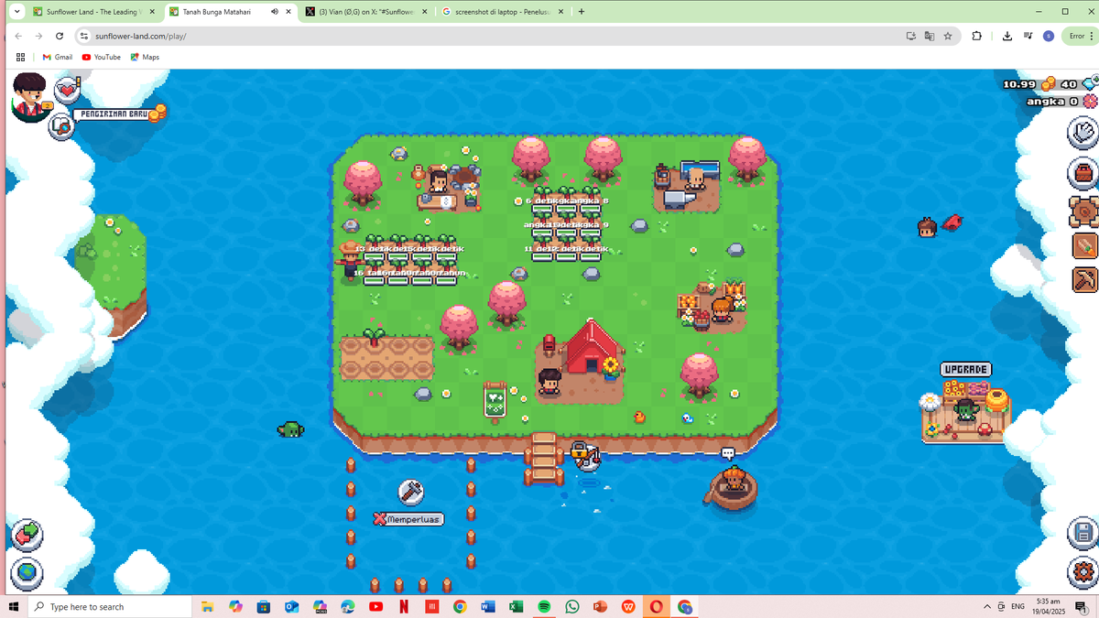This screenshot has width=1099, height=618.
Task: Click the goblin swimming in the water
Action: pos(290,428)
